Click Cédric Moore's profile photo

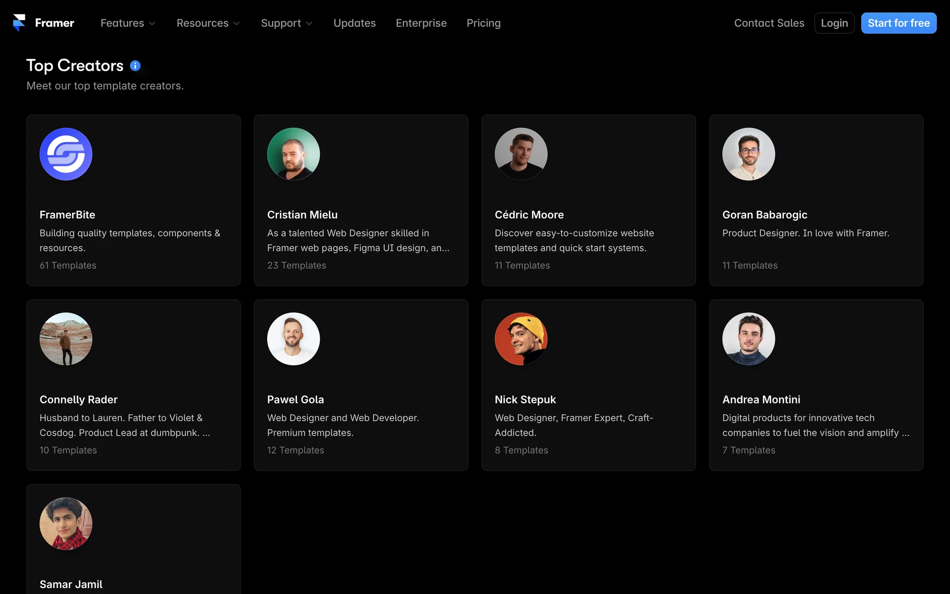click(521, 154)
